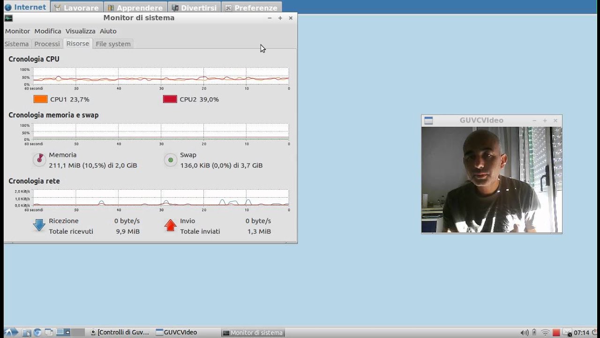The width and height of the screenshot is (600, 338).
Task: Open the Visualizza menu
Action: 80,31
